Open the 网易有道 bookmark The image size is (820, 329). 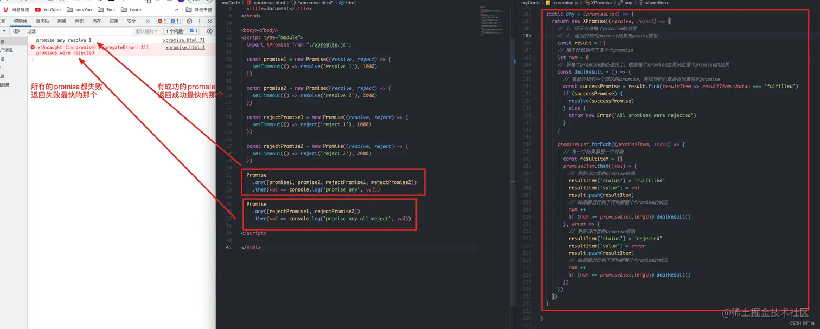pyautogui.click(x=16, y=10)
